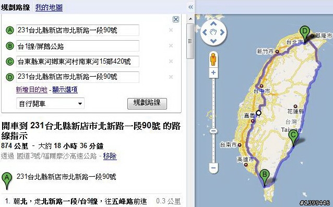Zoom in with the plus button
The image size is (333, 207).
(x=213, y=73)
